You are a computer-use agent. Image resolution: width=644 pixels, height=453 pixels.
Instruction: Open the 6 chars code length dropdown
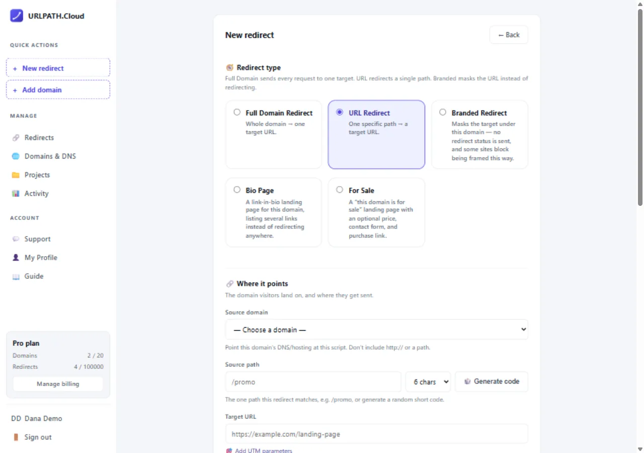pyautogui.click(x=428, y=382)
